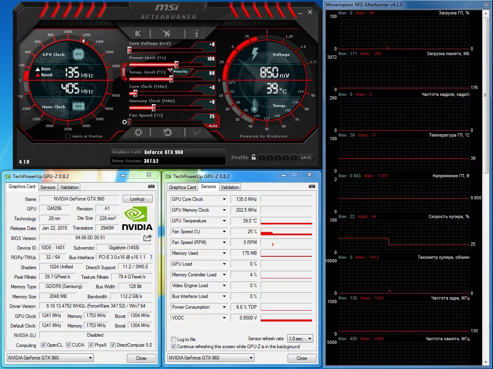Uncheck Continue refreshing in background checkbox
Image resolution: width=493 pixels, height=369 pixels.
[173, 347]
